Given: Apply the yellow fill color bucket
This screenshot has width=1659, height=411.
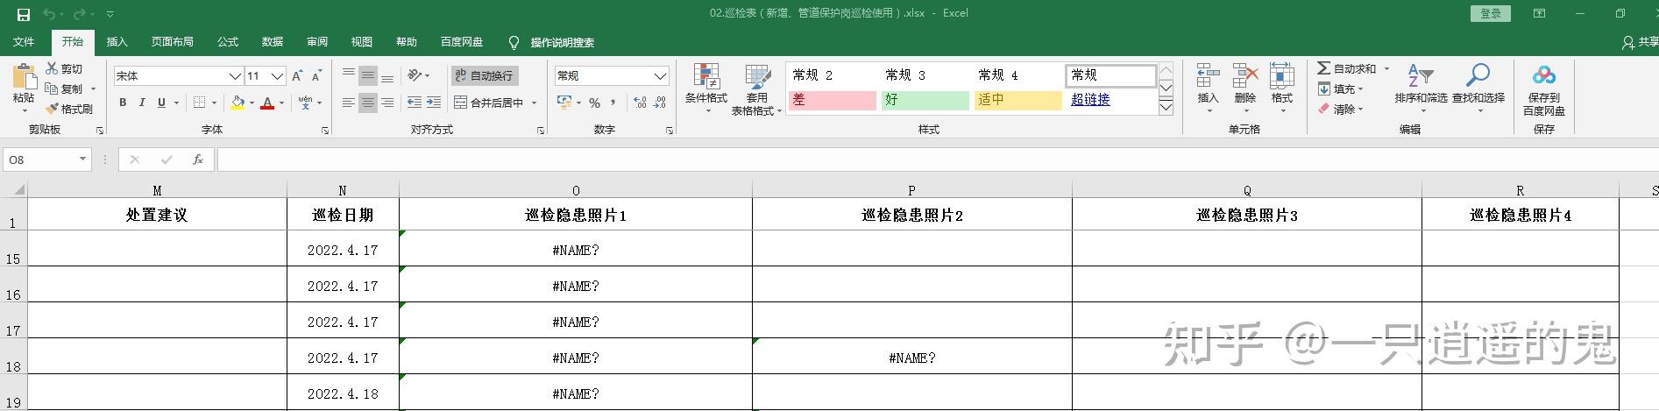Looking at the screenshot, I should (x=238, y=103).
